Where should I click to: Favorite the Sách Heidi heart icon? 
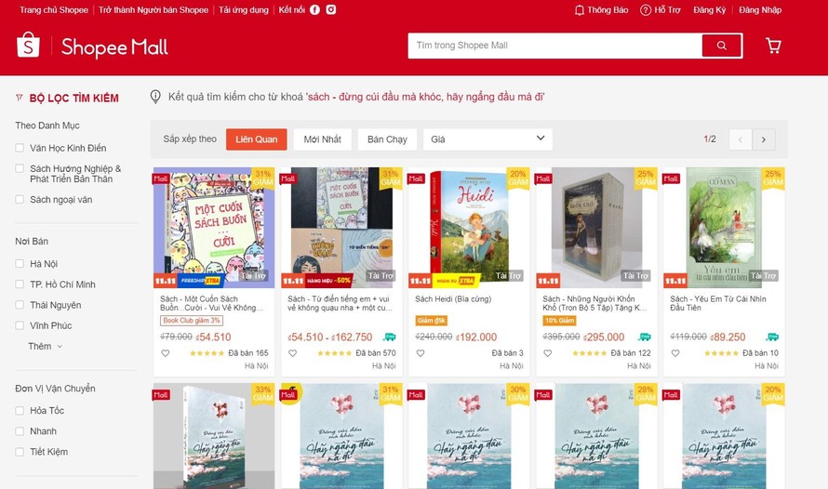pos(421,353)
